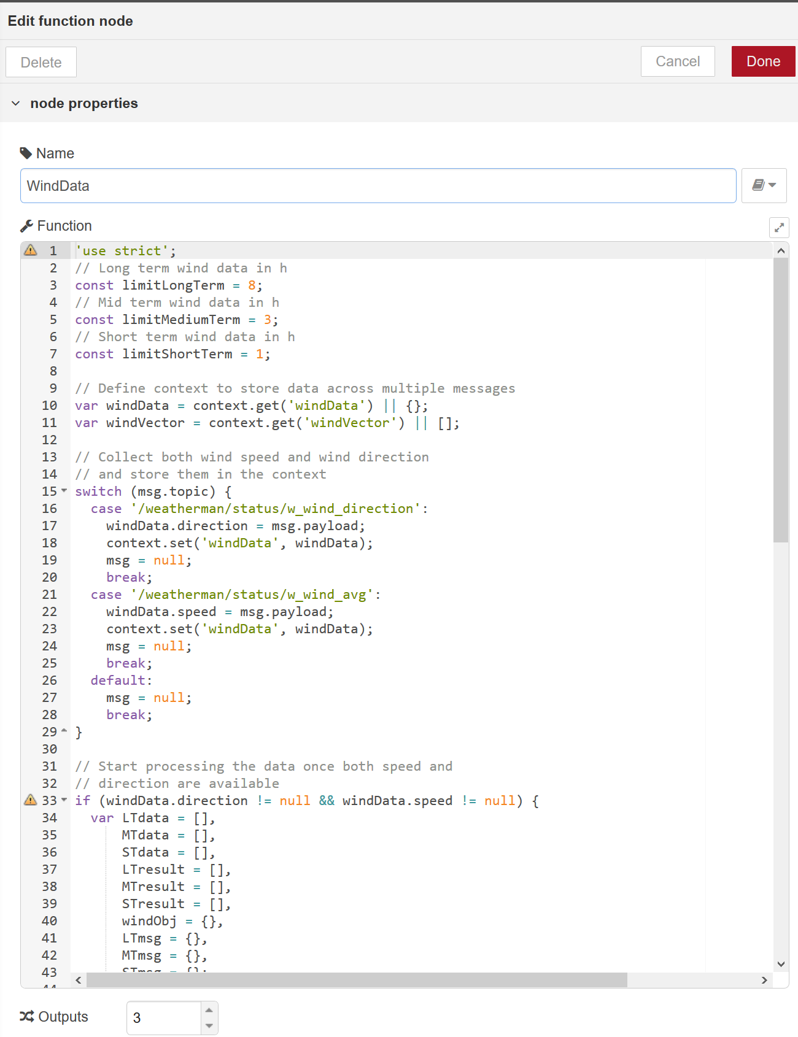Viewport: 798px width, 1037px height.
Task: Click MTmsg on line 42
Action: (142, 955)
